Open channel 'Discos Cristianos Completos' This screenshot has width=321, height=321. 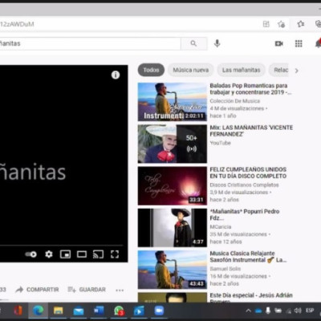244,185
